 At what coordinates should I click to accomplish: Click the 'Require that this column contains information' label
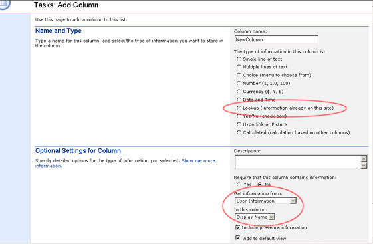pyautogui.click(x=285, y=177)
